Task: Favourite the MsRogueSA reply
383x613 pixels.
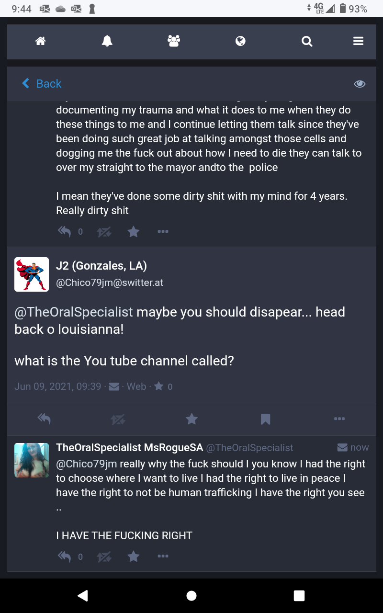Action: pos(134,556)
